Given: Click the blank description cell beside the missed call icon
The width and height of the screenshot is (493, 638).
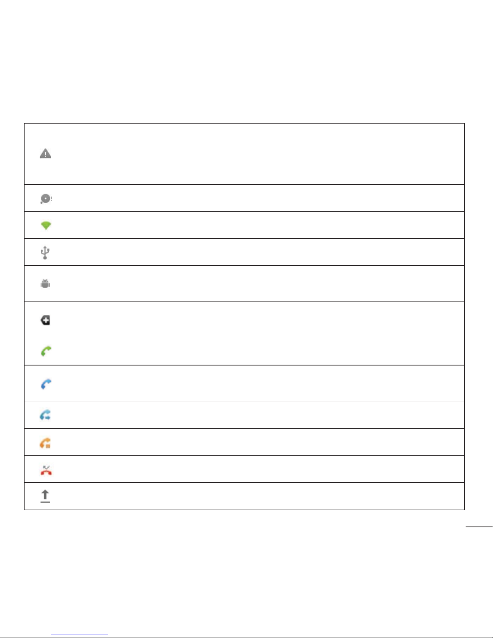Looking at the screenshot, I should point(266,469).
